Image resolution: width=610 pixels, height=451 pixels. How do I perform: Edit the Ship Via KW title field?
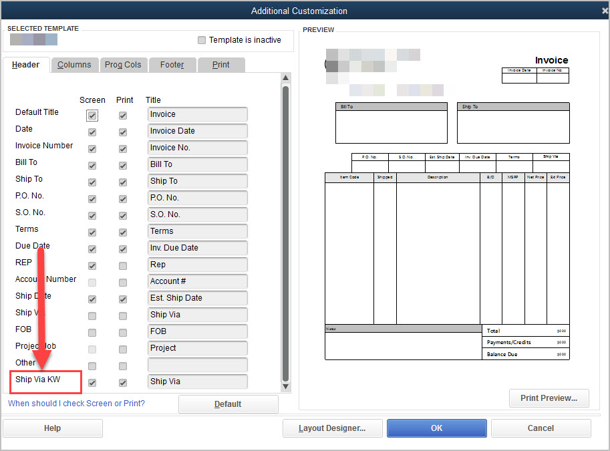[x=197, y=382]
